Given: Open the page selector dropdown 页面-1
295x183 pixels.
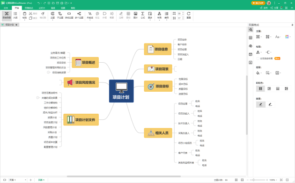Looking at the screenshot, I should point(17,180).
